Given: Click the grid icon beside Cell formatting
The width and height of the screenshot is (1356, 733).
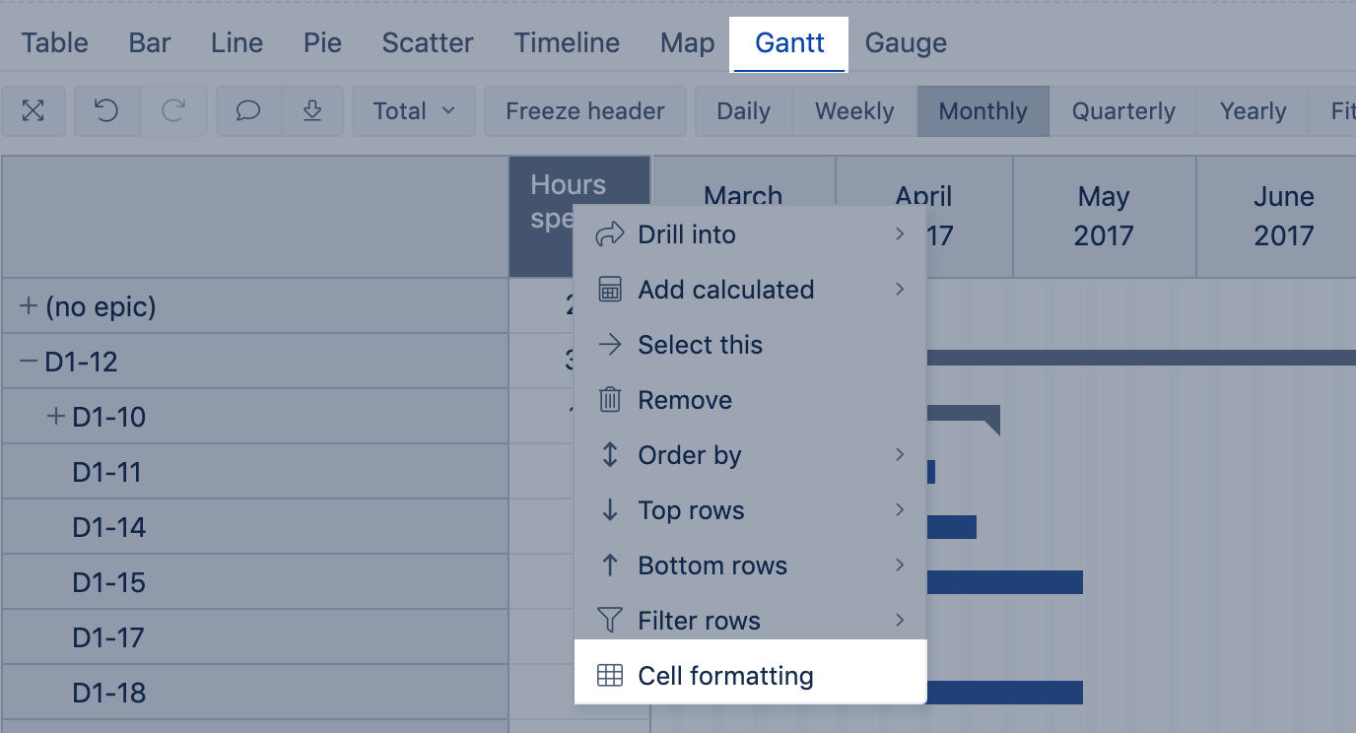Looking at the screenshot, I should coord(610,676).
